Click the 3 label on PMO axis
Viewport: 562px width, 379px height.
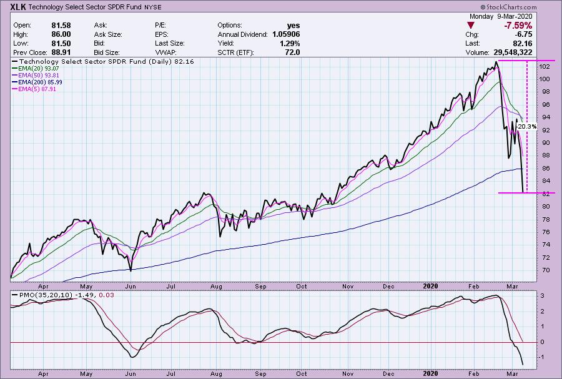pyautogui.click(x=543, y=296)
